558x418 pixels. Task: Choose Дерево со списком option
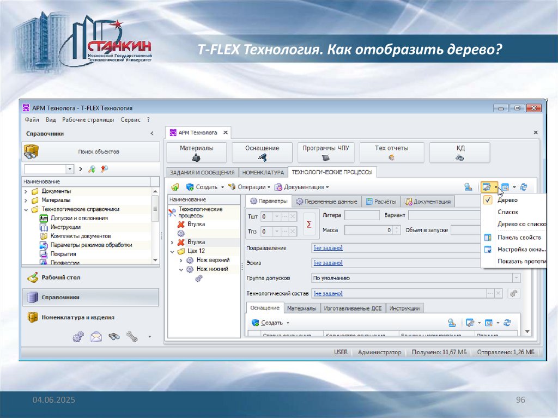(x=513, y=224)
